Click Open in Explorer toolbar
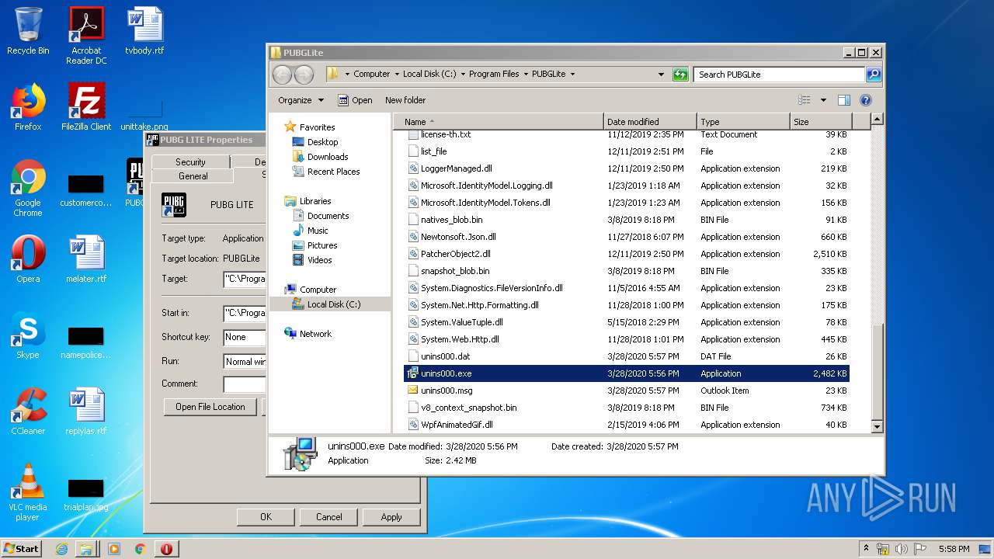This screenshot has width=994, height=559. 355,100
